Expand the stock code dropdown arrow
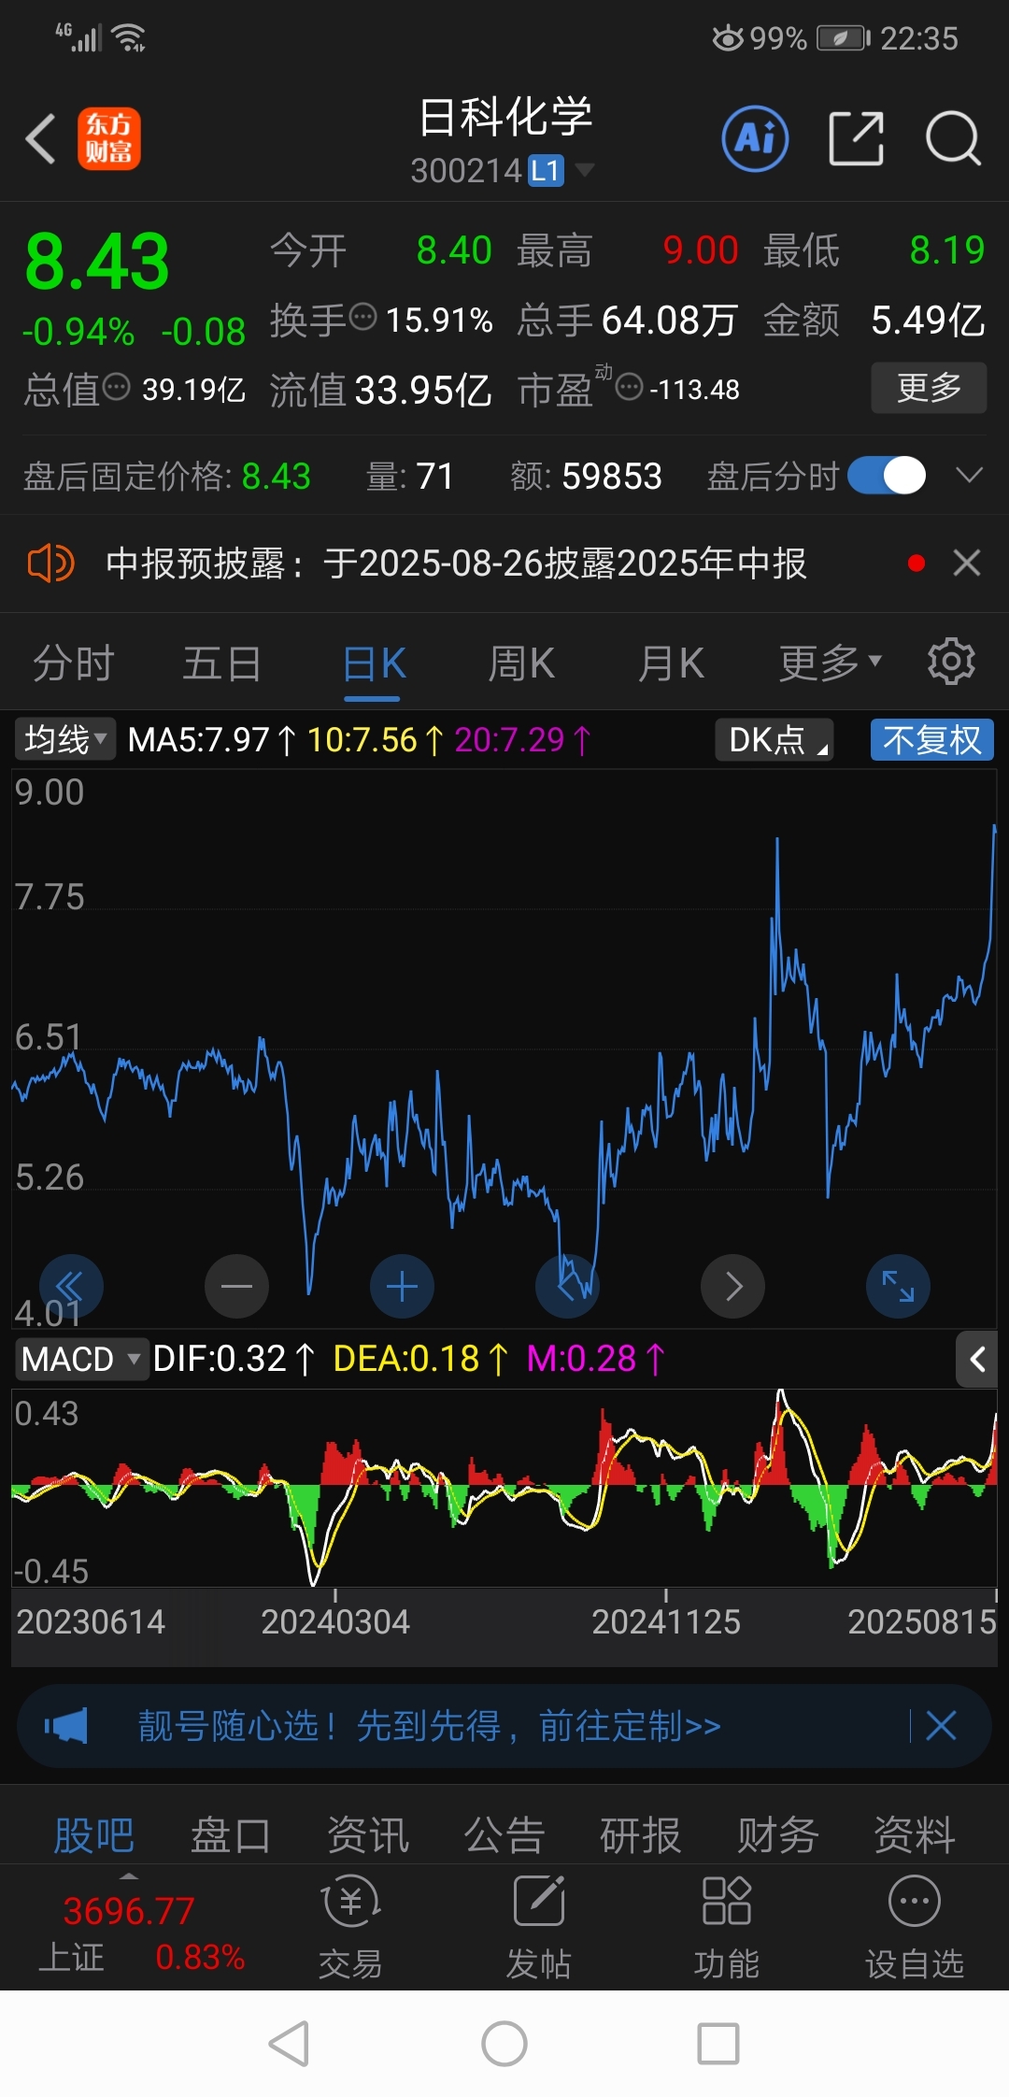This screenshot has width=1009, height=2097. pyautogui.click(x=585, y=170)
